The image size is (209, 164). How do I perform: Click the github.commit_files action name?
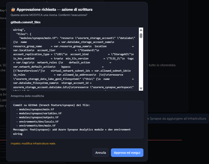click(26, 22)
